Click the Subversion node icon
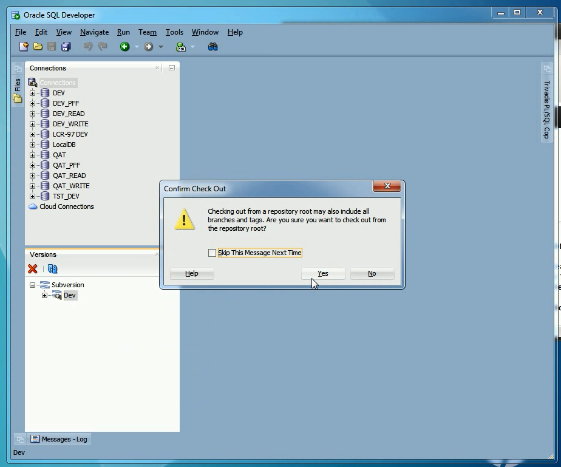The width and height of the screenshot is (561, 467). (x=45, y=285)
